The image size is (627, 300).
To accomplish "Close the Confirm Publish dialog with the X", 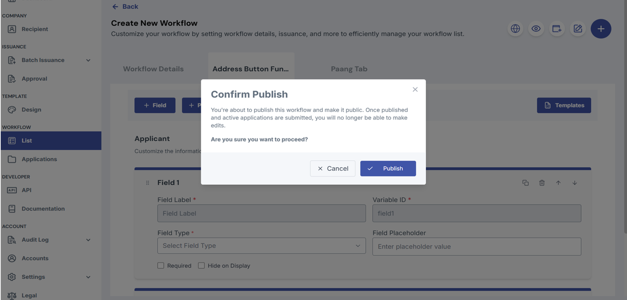I will point(415,90).
